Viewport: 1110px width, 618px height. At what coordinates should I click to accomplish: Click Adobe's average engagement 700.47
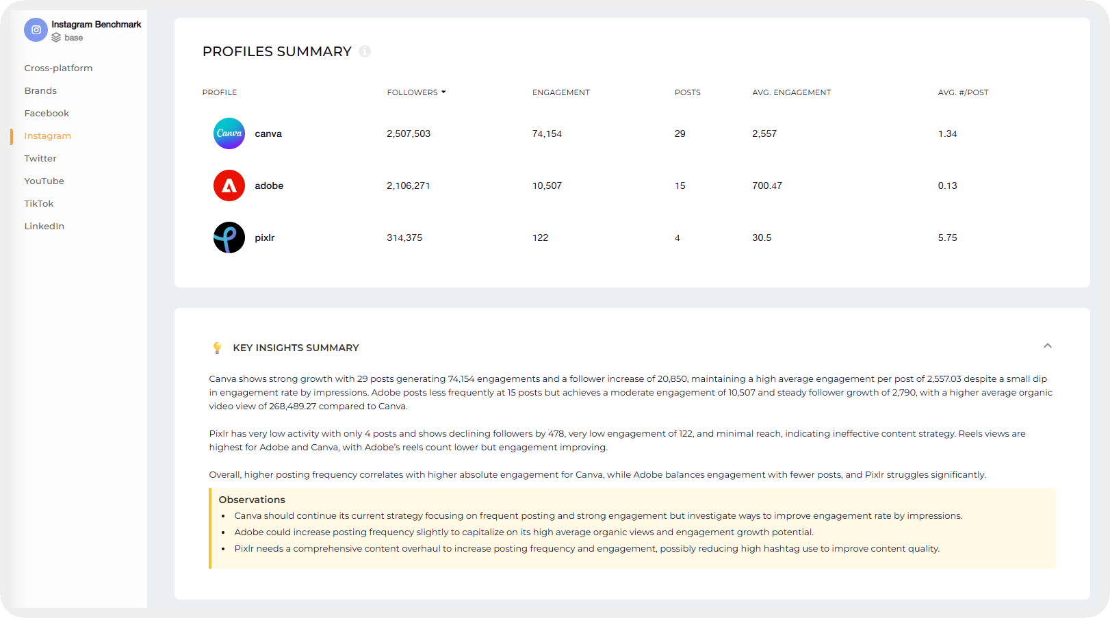point(767,185)
